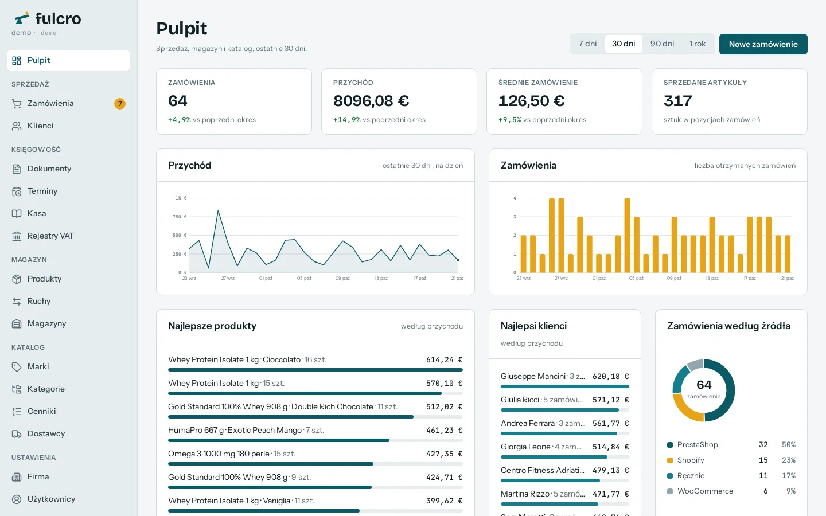Open customer Centro Fitness Adriati...
The image size is (826, 516).
pyautogui.click(x=565, y=474)
